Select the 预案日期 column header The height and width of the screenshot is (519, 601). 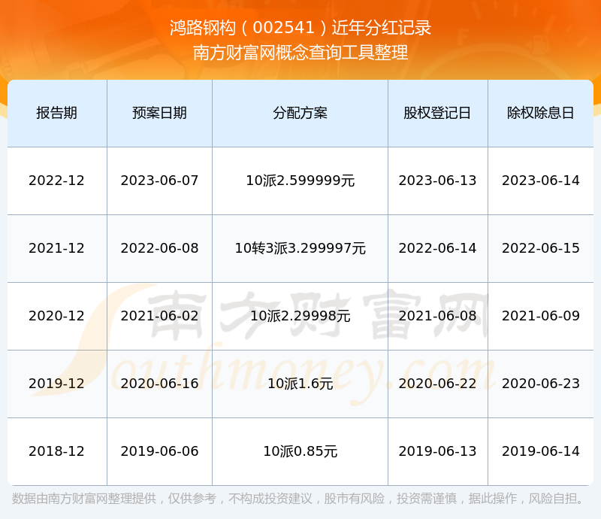159,113
